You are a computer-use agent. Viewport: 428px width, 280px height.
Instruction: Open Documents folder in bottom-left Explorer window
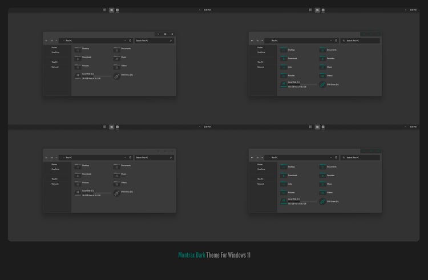tap(117, 167)
